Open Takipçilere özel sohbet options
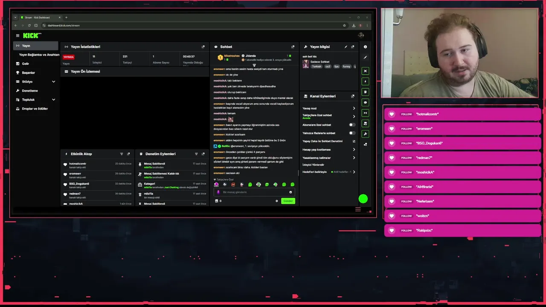The height and width of the screenshot is (307, 546). (354, 116)
